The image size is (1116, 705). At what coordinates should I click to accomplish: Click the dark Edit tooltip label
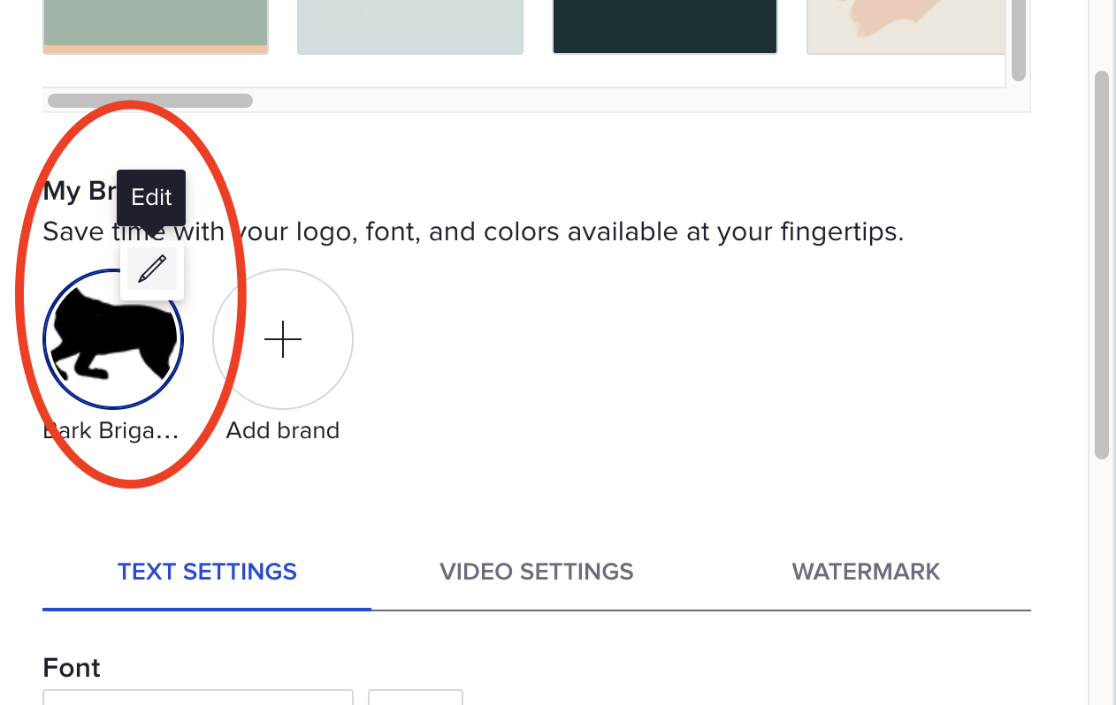[x=151, y=197]
